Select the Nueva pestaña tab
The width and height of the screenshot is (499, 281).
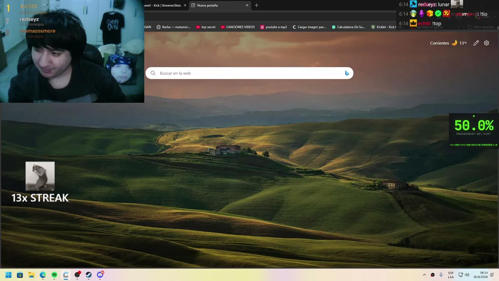(220, 5)
